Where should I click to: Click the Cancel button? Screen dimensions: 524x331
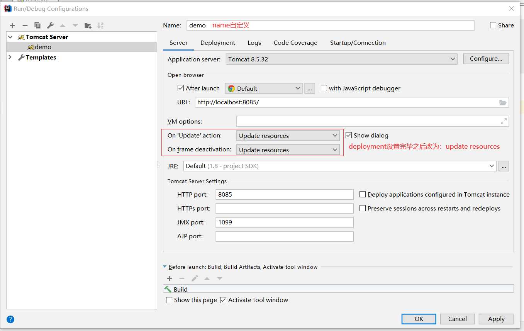click(x=458, y=319)
